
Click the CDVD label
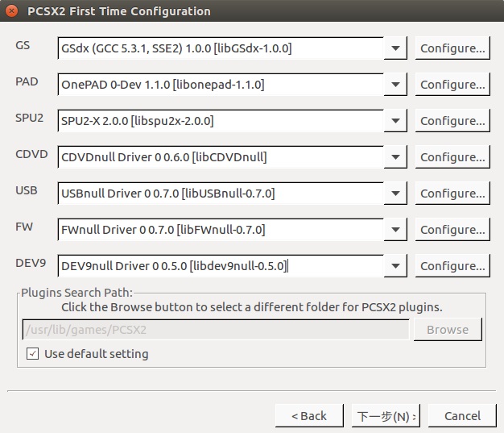pyautogui.click(x=31, y=154)
